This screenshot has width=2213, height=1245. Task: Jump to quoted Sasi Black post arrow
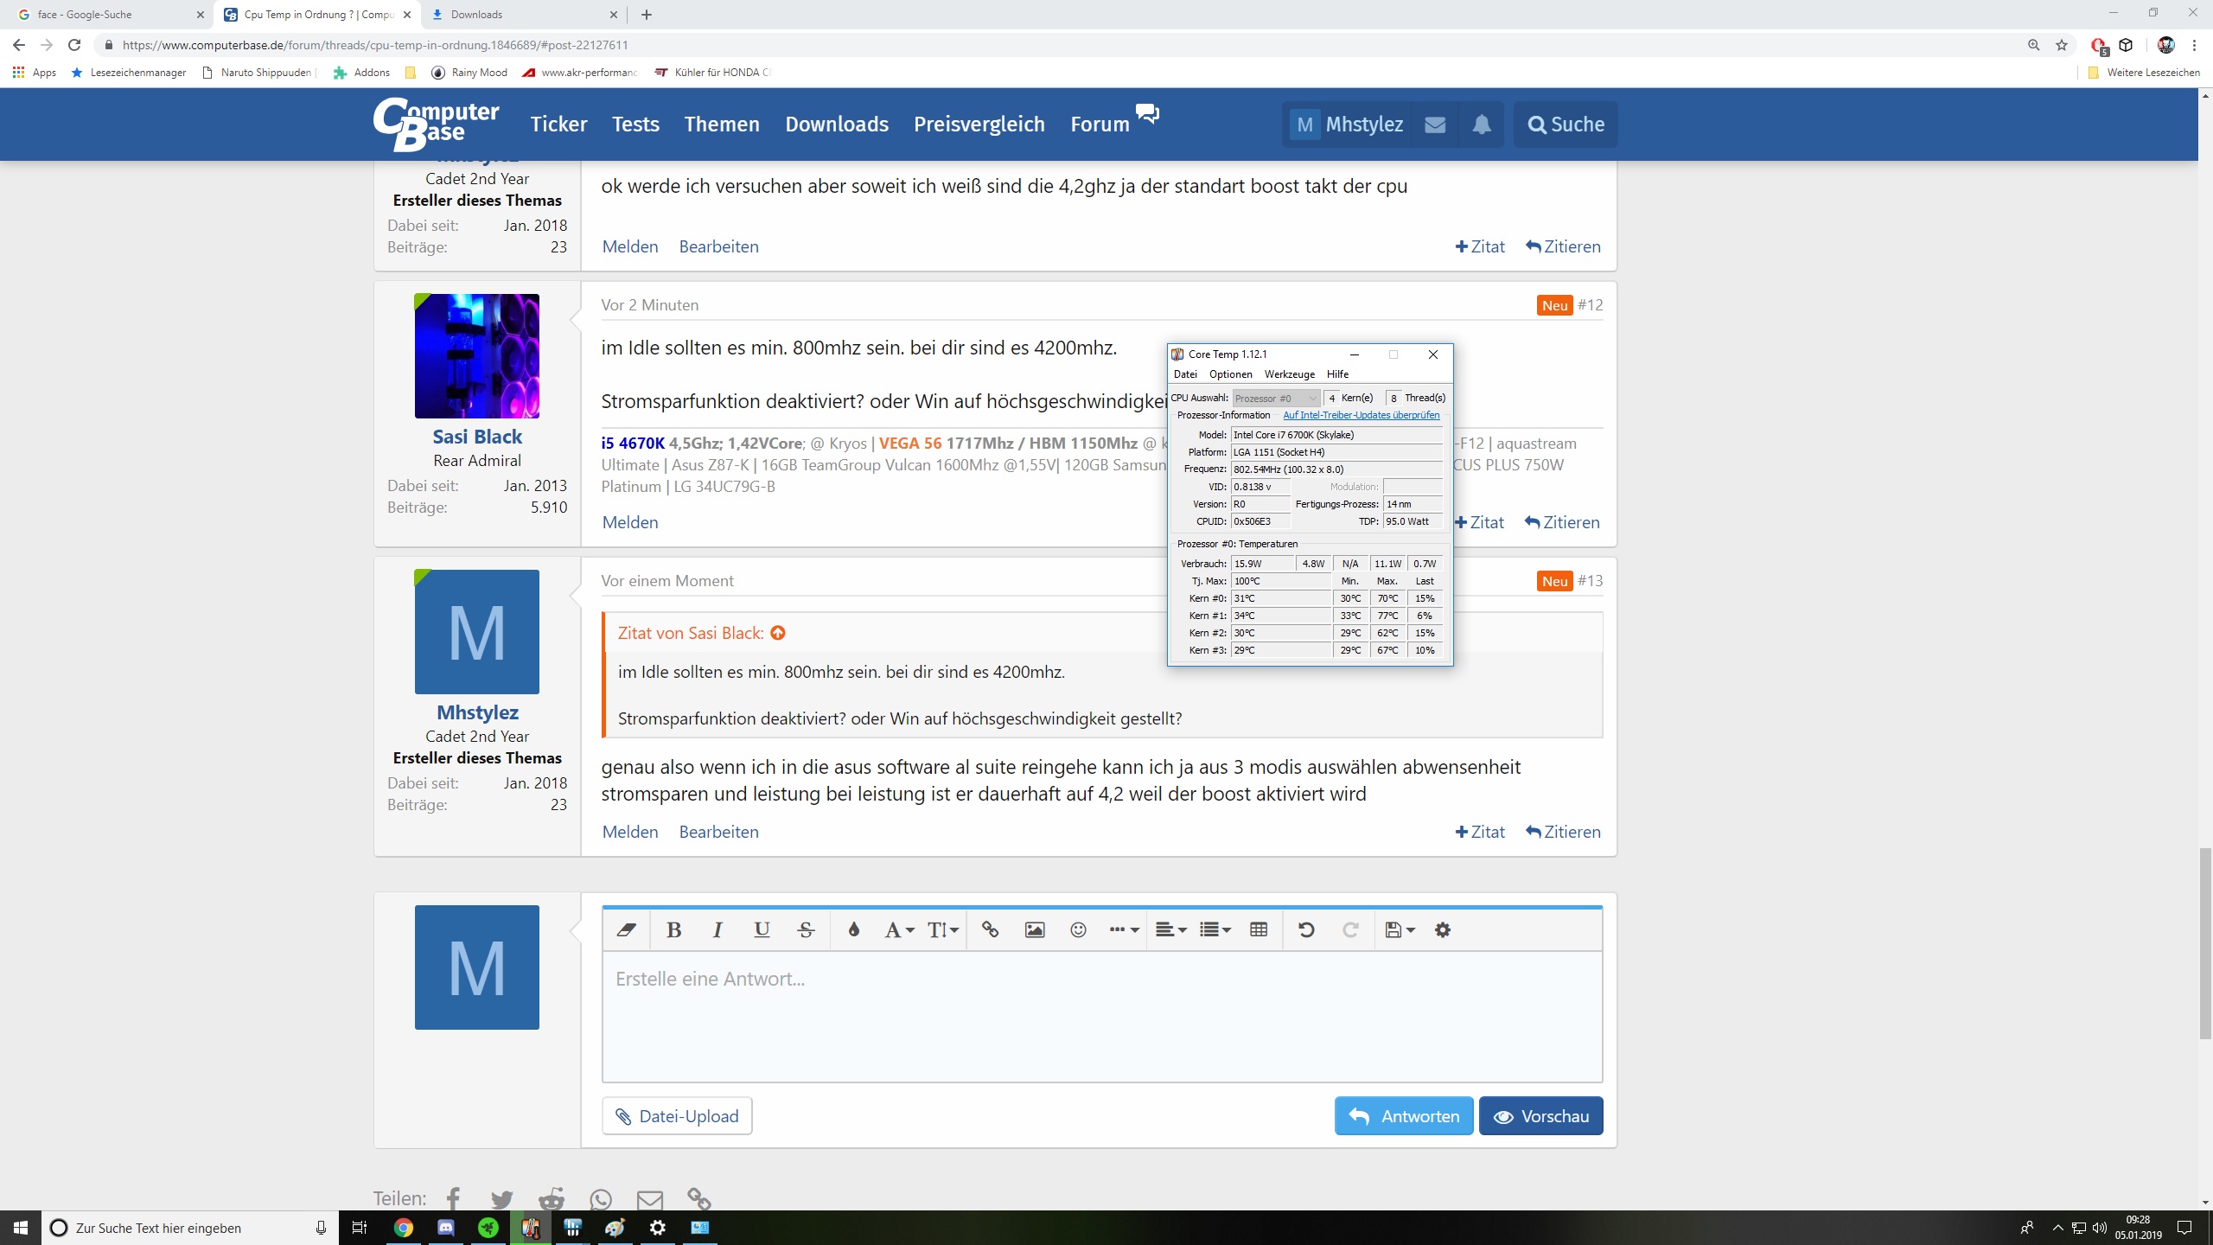coord(778,633)
